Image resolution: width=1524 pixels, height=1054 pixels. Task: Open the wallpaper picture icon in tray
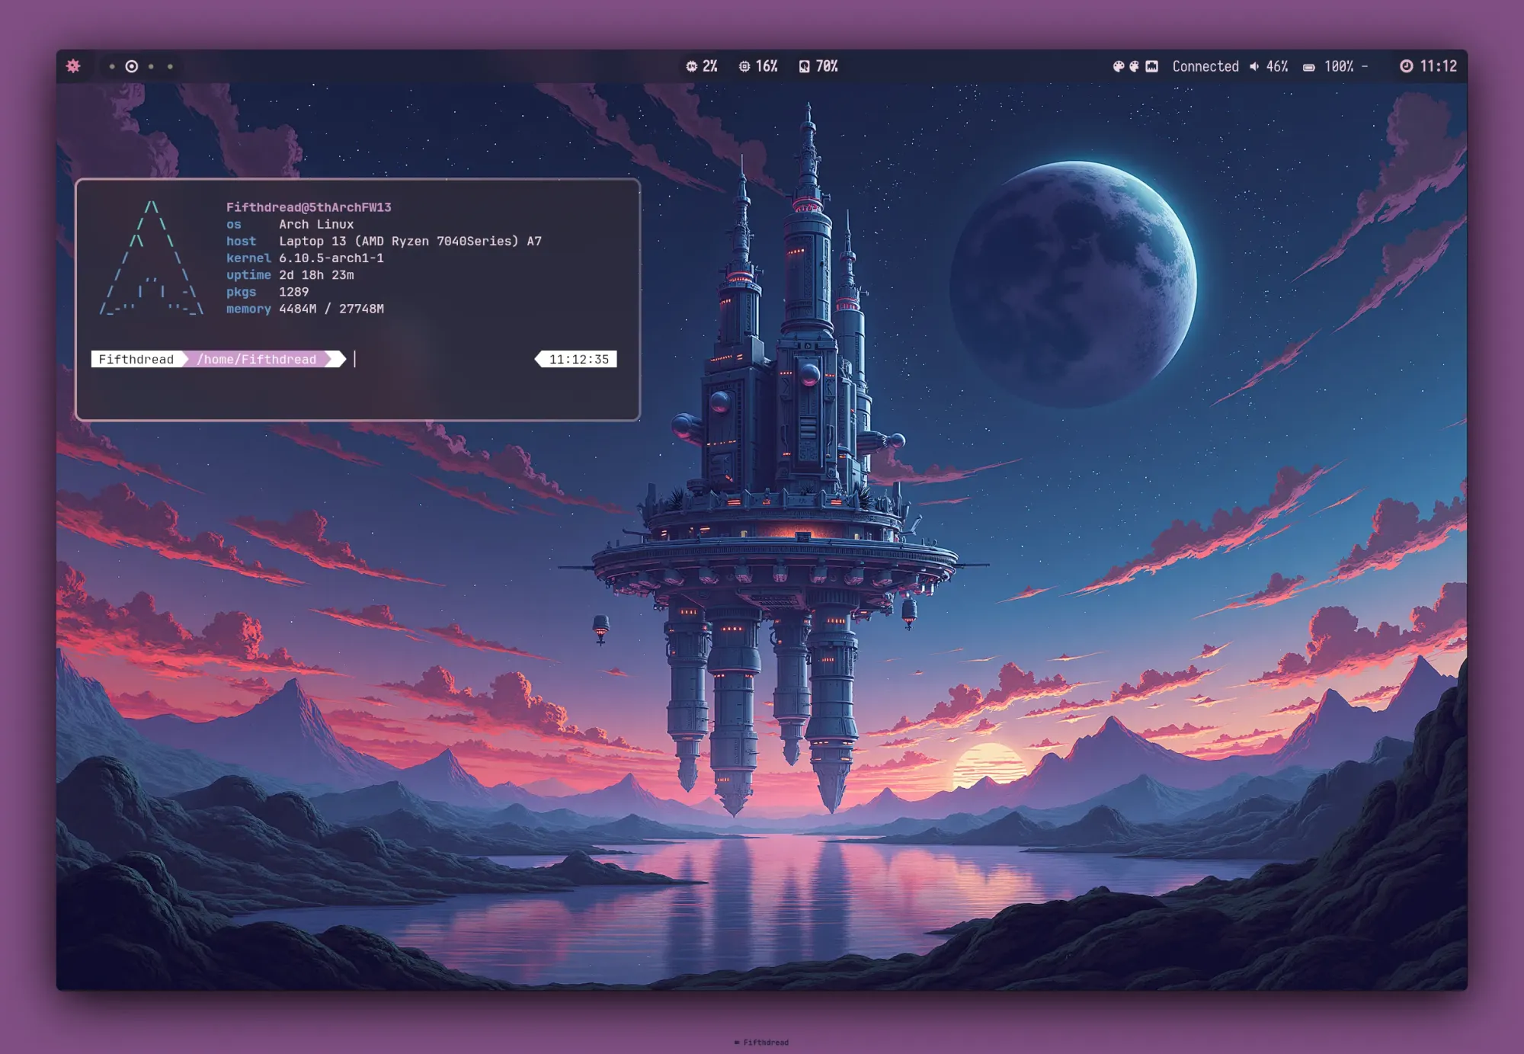tap(1151, 66)
